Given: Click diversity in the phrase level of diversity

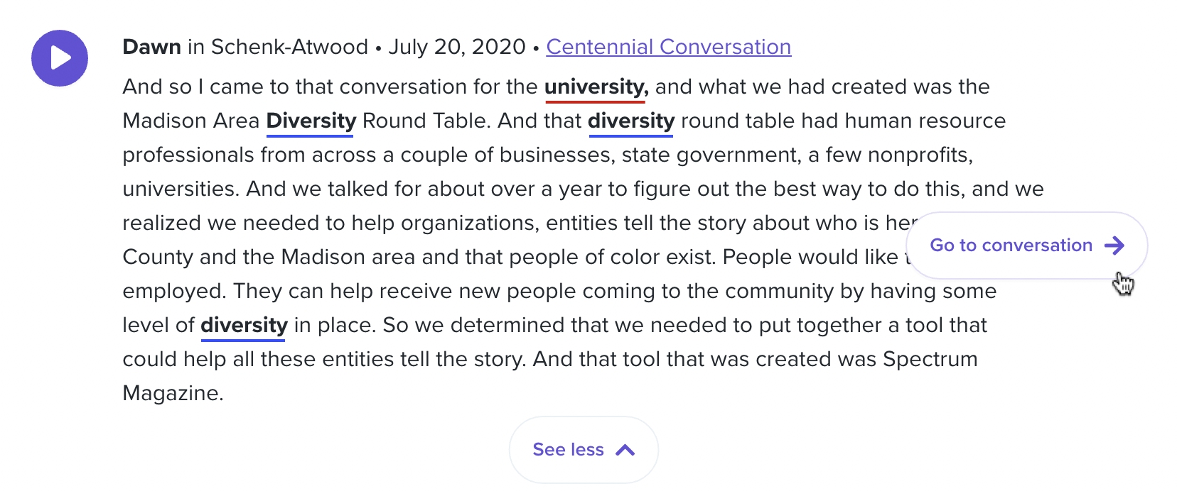Looking at the screenshot, I should [244, 326].
